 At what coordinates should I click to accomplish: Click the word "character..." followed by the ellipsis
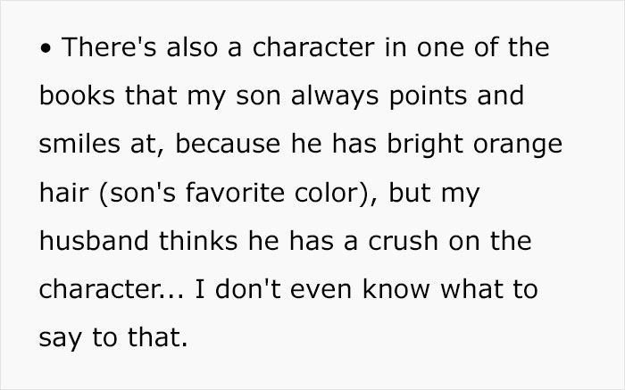pyautogui.click(x=111, y=289)
